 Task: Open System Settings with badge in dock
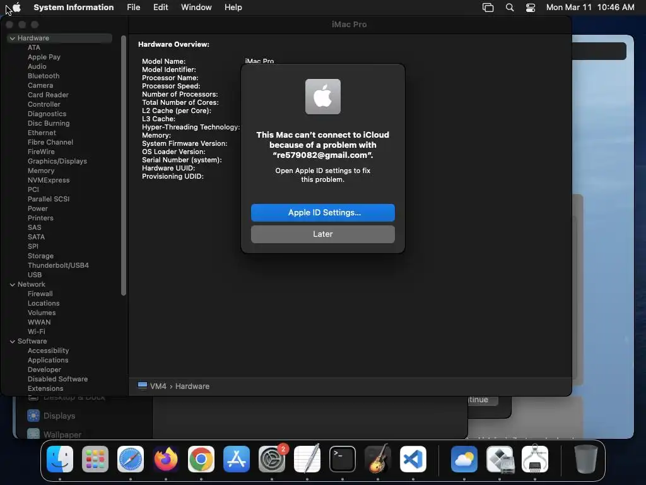point(272,459)
